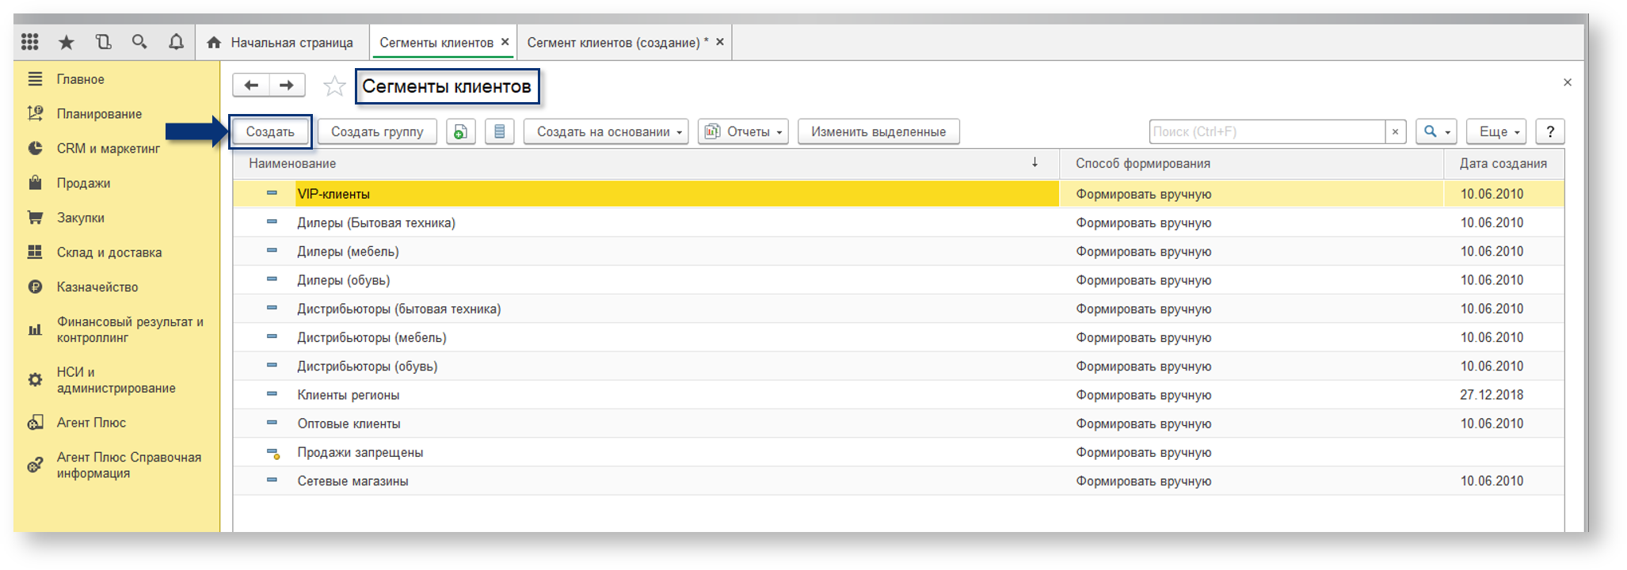This screenshot has height=570, width=1627.
Task: Click the CRM и маркетинг pie icon
Action: pos(35,148)
